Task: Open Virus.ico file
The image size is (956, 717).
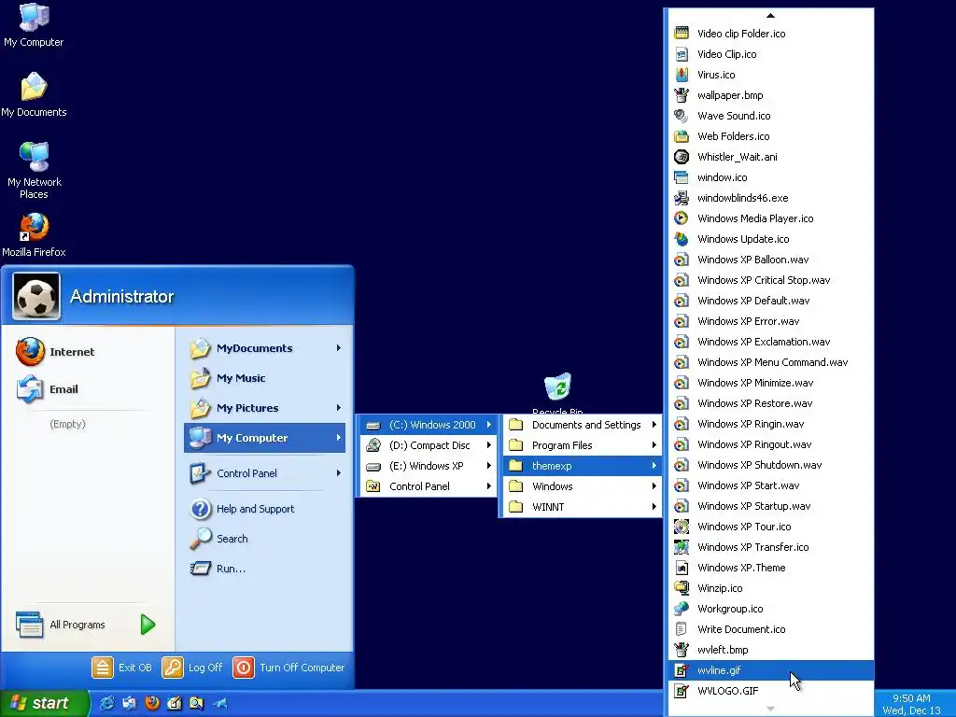Action: coord(770,75)
